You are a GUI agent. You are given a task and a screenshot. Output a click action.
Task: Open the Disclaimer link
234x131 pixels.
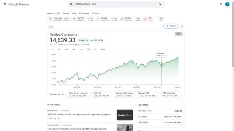coord(86,44)
